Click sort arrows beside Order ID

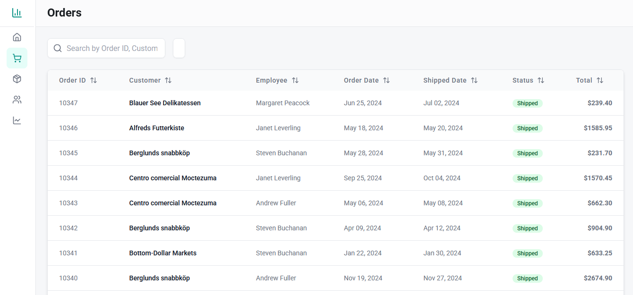point(94,80)
